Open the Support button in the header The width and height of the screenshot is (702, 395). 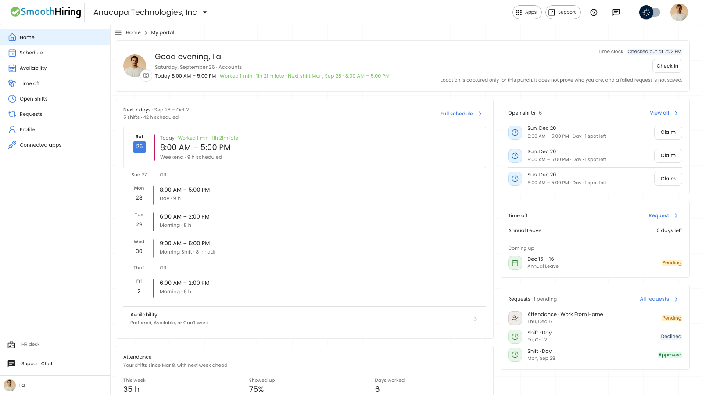click(563, 12)
